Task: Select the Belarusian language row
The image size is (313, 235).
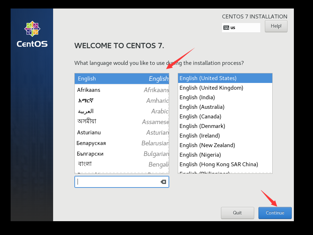Action: (121, 143)
